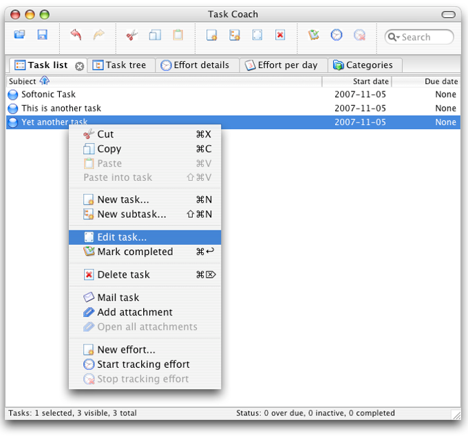
Task: Sort by the Start date column header
Action: pos(357,81)
